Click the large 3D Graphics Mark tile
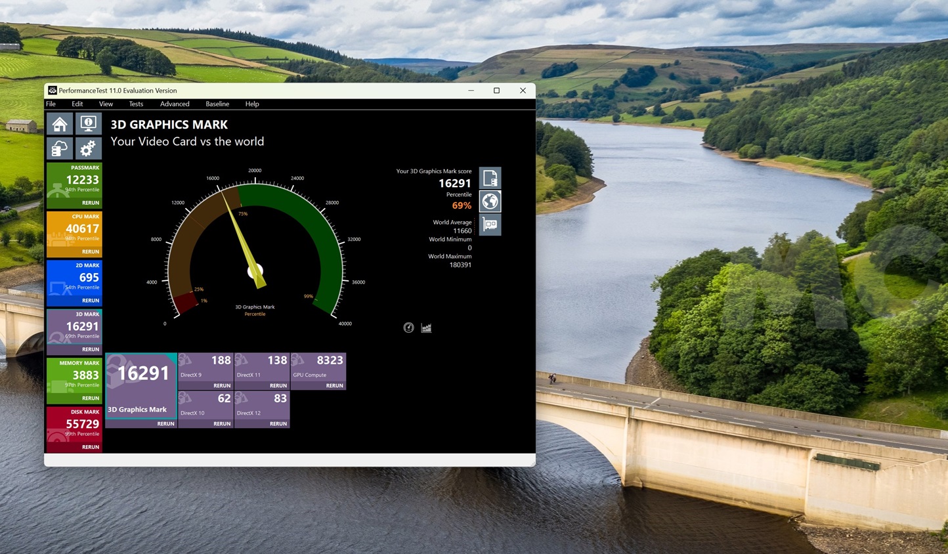 click(x=141, y=385)
